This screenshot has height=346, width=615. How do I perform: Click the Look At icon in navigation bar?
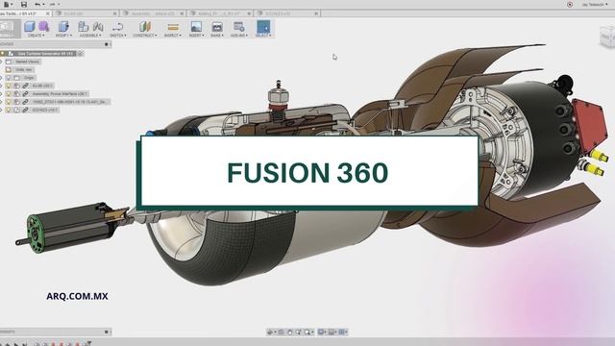282,333
